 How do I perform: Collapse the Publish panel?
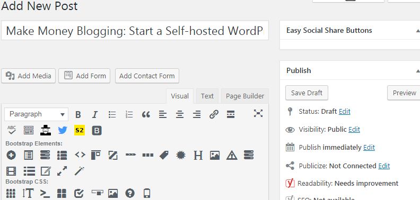coord(417,71)
